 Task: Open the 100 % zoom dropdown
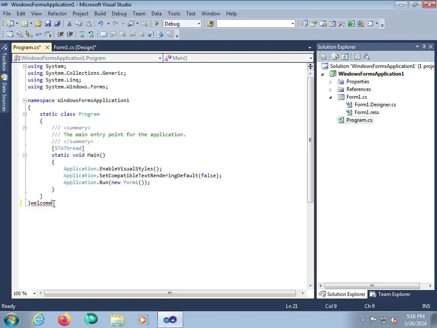pos(35,293)
